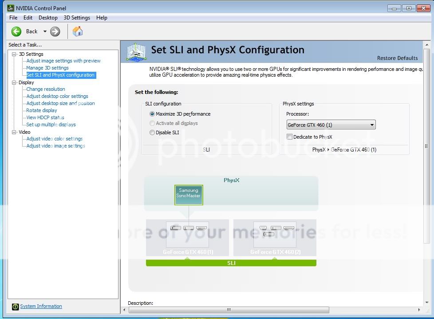Open View HDCP status task
This screenshot has width=434, height=319.
(45, 117)
